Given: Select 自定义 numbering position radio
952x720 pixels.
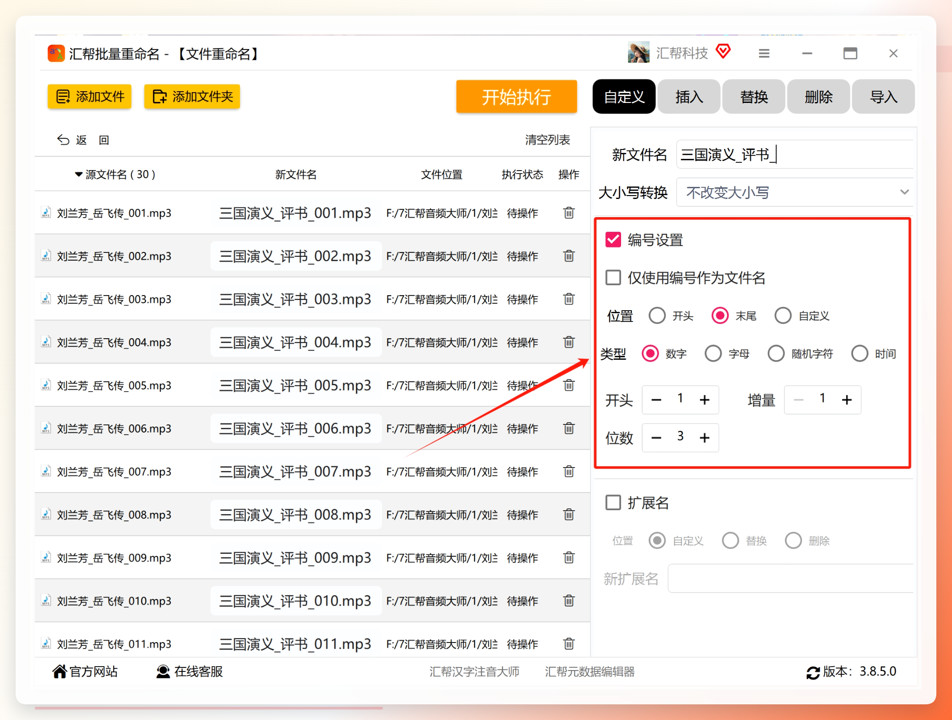Looking at the screenshot, I should pyautogui.click(x=783, y=316).
